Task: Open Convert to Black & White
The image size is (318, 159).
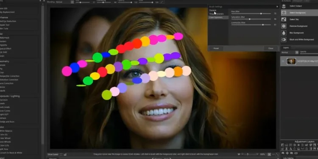Action: 11,153
